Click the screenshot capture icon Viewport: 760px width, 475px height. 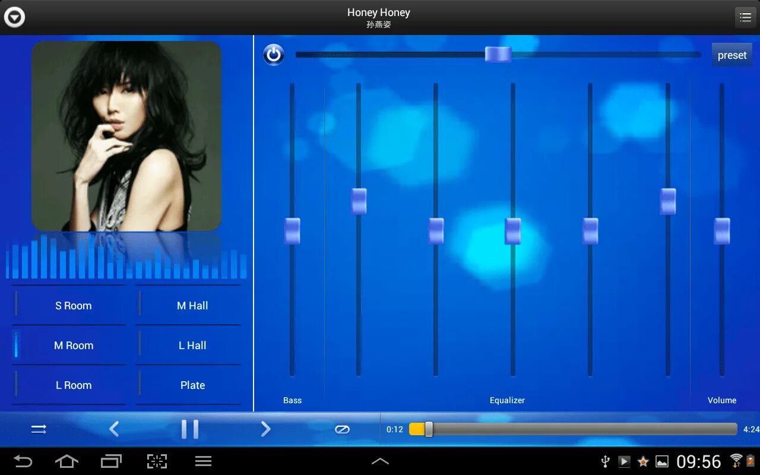pyautogui.click(x=157, y=461)
